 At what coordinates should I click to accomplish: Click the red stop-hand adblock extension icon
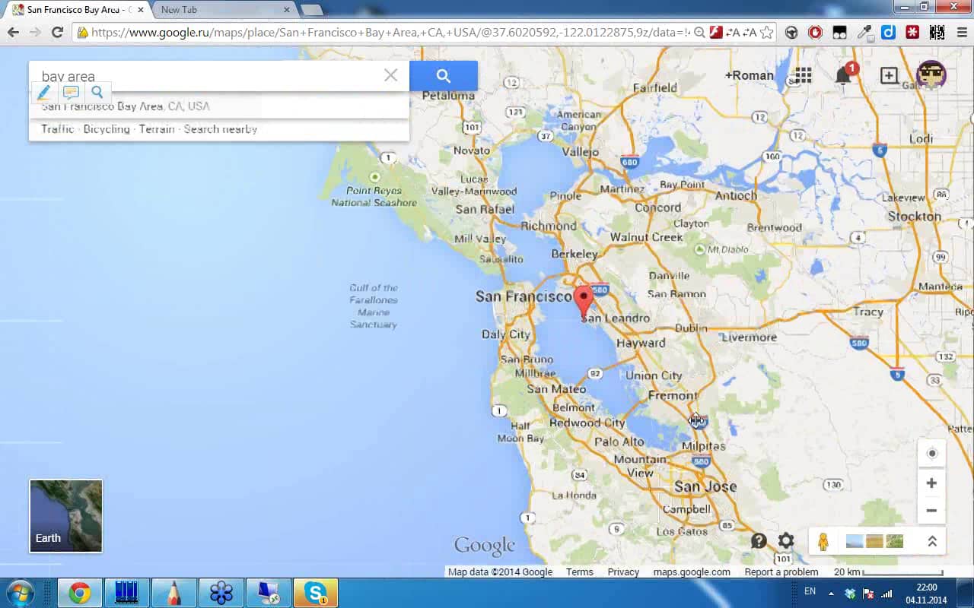pyautogui.click(x=815, y=33)
